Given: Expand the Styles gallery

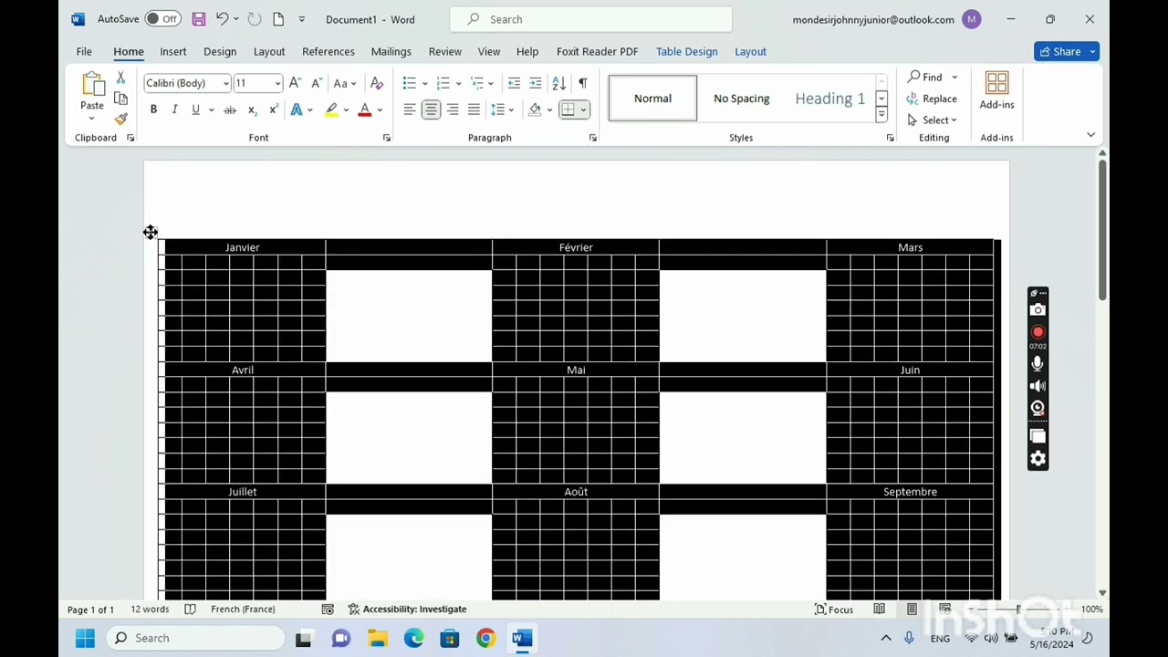Looking at the screenshot, I should click(881, 115).
